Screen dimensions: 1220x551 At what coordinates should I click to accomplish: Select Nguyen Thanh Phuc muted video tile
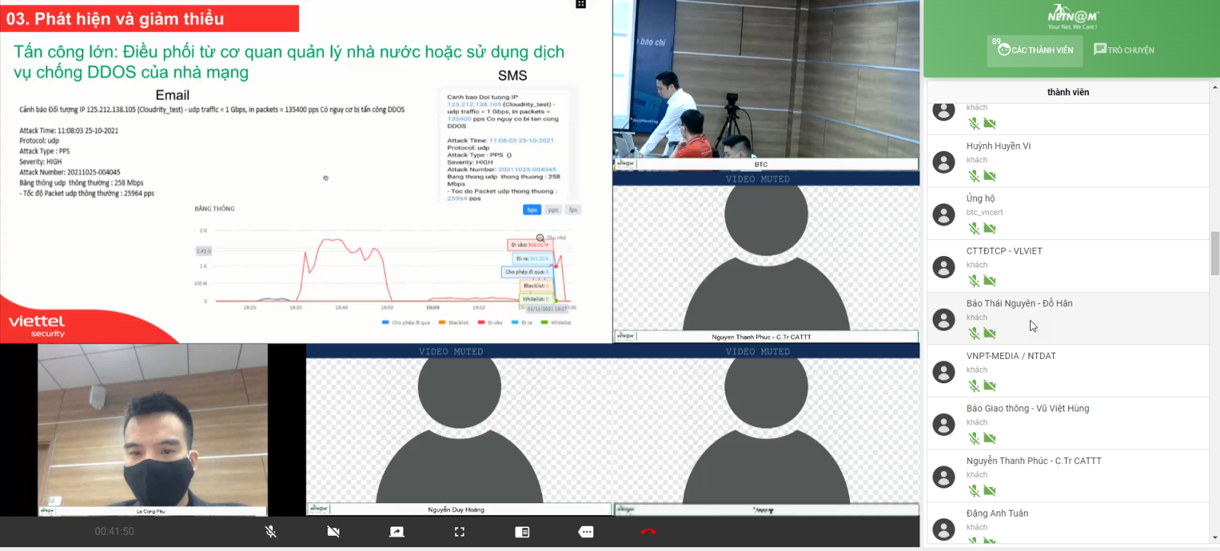pos(766,258)
